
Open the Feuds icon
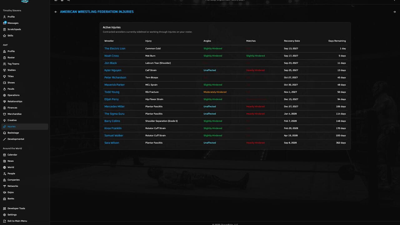(4, 89)
